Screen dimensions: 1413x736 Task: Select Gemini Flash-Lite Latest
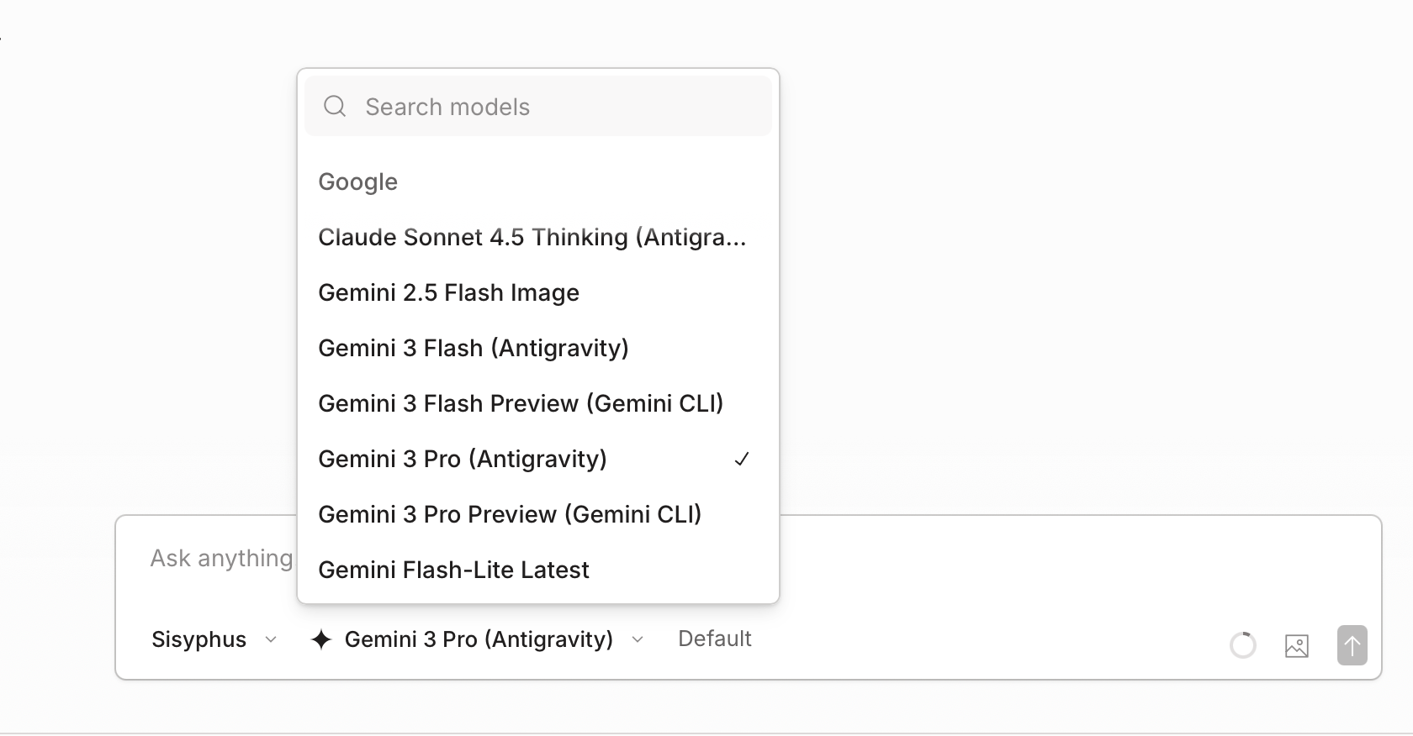pos(453,570)
